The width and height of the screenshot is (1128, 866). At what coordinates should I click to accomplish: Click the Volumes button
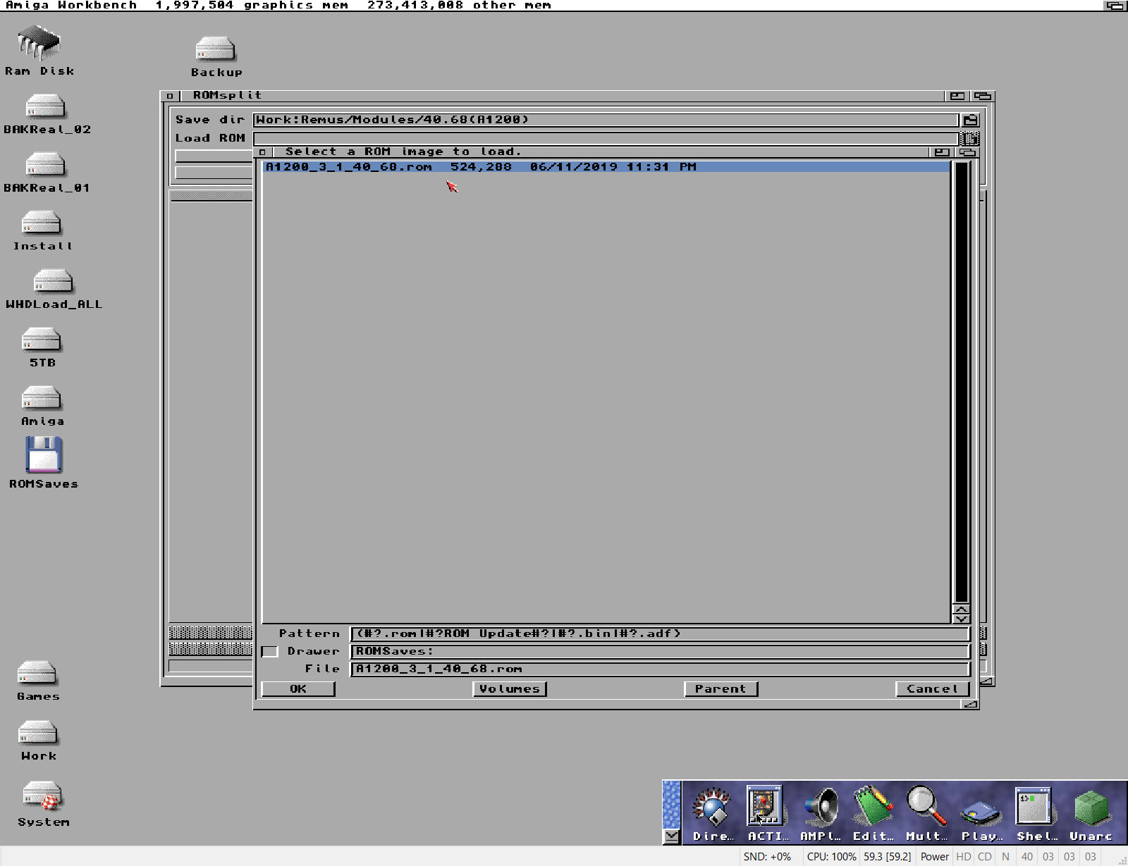(x=510, y=689)
